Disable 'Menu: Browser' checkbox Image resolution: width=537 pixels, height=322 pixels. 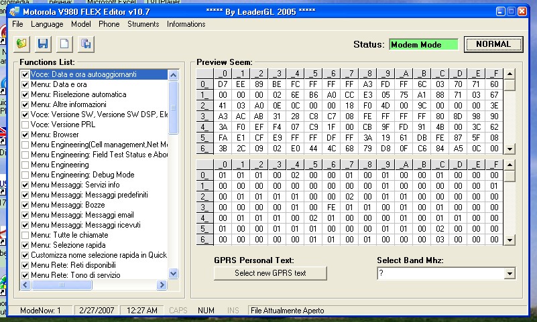(x=25, y=135)
